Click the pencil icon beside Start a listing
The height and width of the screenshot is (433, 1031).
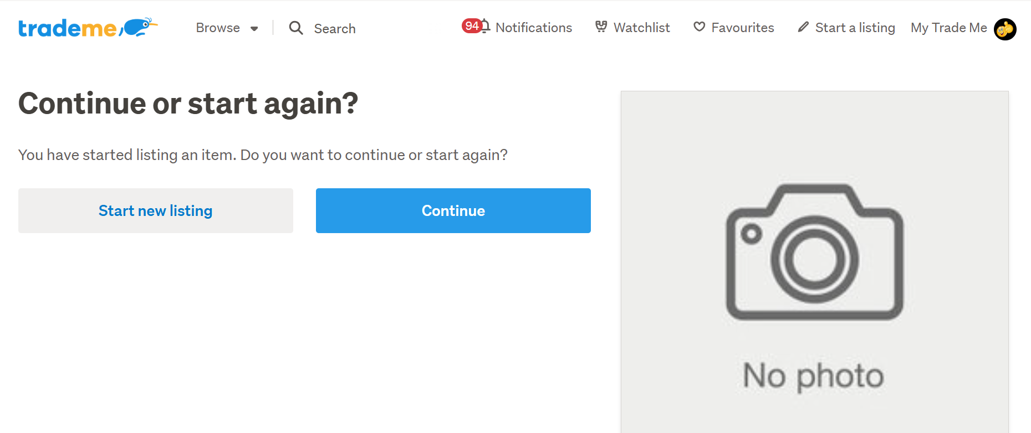point(803,27)
